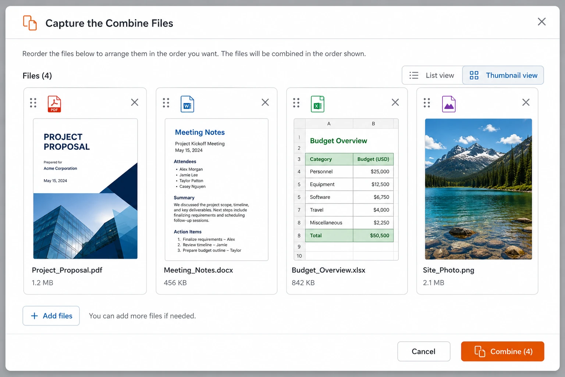The image size is (565, 377).
Task: Click the PDF file type icon
Action: pyautogui.click(x=54, y=104)
